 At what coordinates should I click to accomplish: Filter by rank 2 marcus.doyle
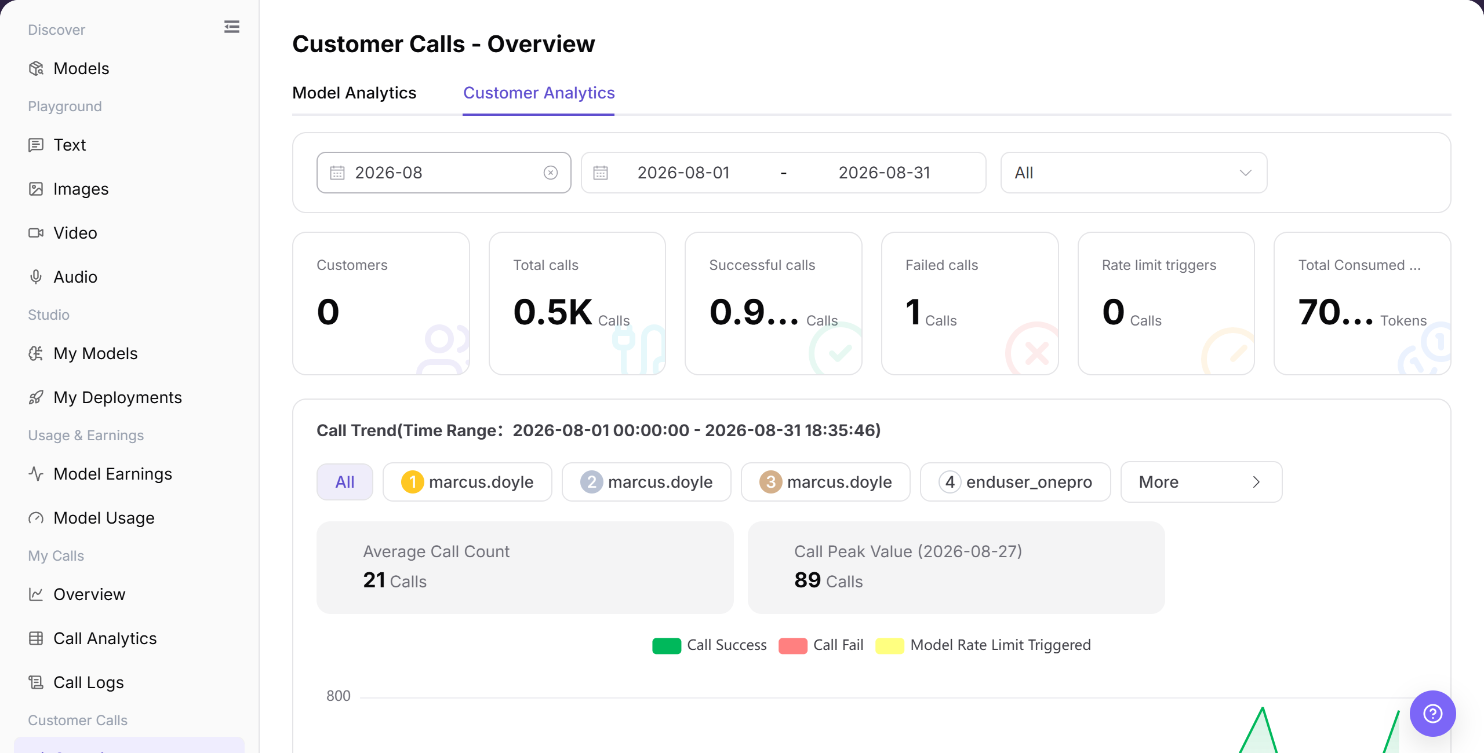pos(646,482)
